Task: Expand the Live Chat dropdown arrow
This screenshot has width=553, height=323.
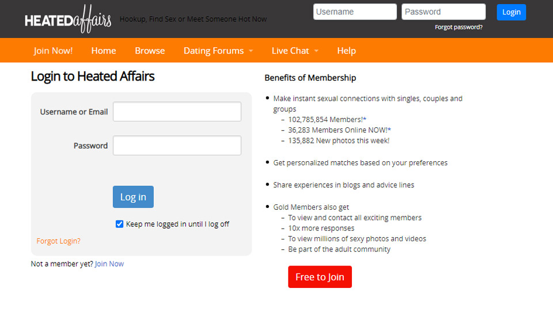Action: click(316, 51)
